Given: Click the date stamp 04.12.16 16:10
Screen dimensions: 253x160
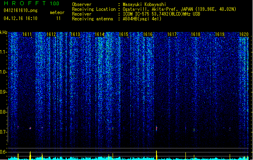Looking at the screenshot, I should pos(21,18).
